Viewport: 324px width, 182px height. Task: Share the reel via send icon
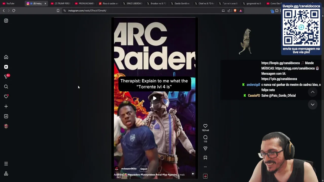pos(205,149)
